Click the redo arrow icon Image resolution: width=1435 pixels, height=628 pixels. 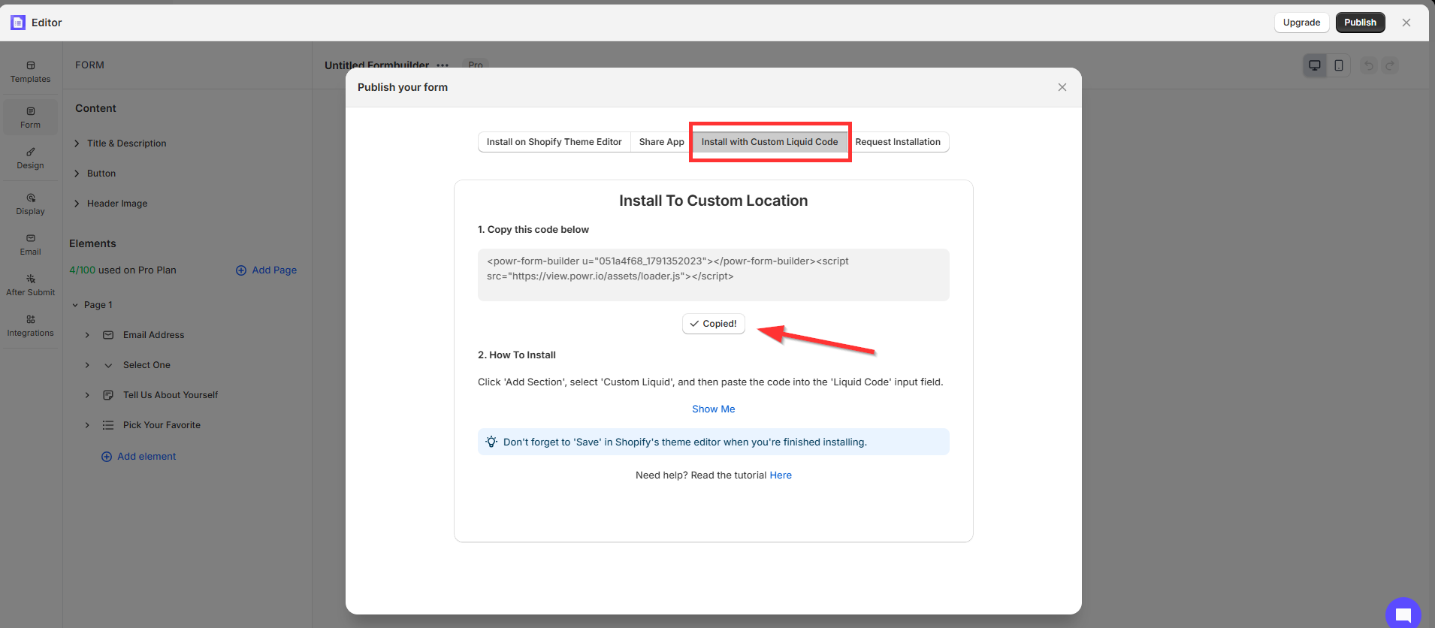tap(1391, 65)
